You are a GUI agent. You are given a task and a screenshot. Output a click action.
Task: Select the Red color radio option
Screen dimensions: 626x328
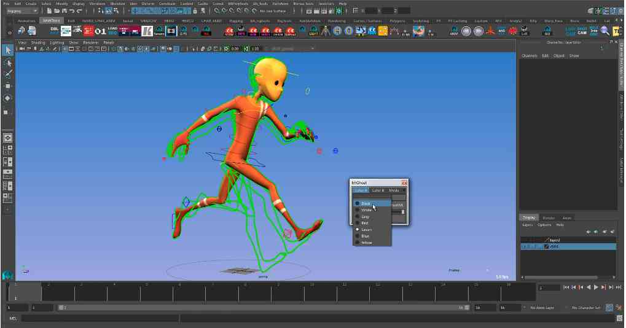(x=358, y=223)
